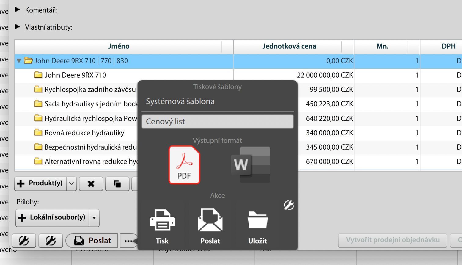Click the 345 000,00 CZK price cell

[x=329, y=147]
